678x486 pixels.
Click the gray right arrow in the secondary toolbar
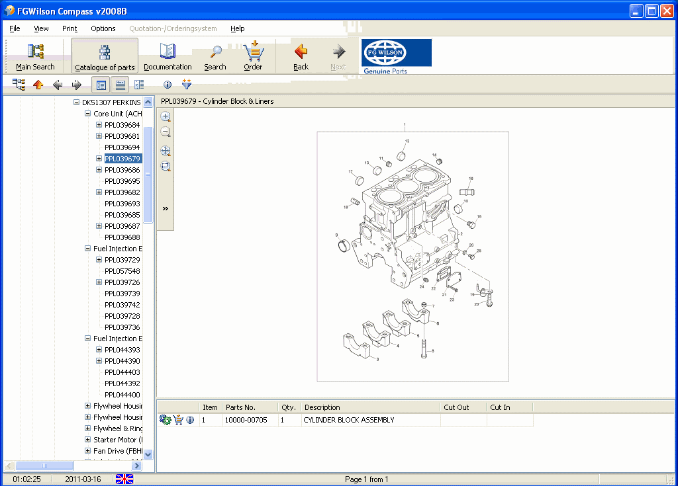click(x=77, y=85)
